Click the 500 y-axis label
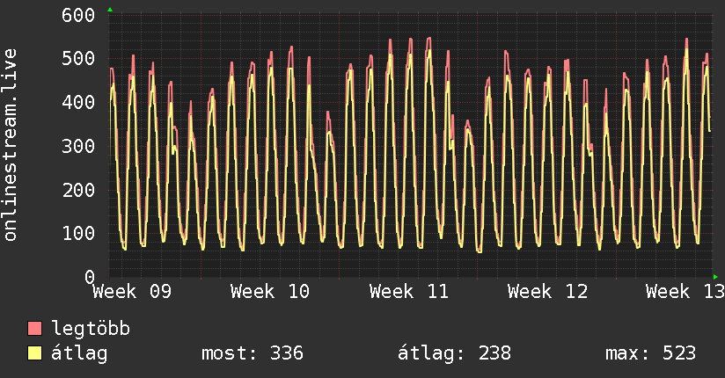This screenshot has width=725, height=378. (79, 59)
